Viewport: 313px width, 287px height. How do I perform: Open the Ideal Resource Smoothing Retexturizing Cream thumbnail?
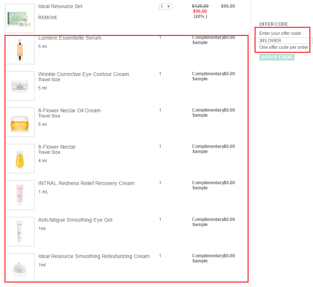pos(20,267)
